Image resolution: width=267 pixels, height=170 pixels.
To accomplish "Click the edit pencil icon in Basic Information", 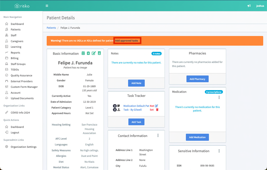I will (x=94, y=53).
